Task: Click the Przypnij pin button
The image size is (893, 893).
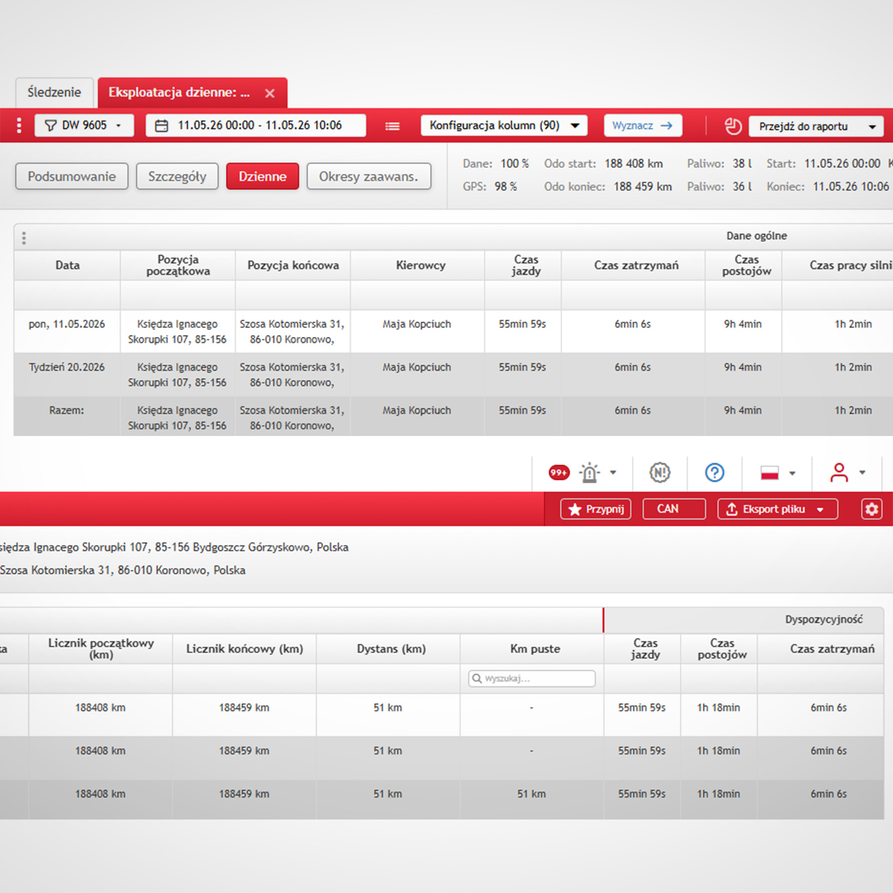Action: click(595, 509)
